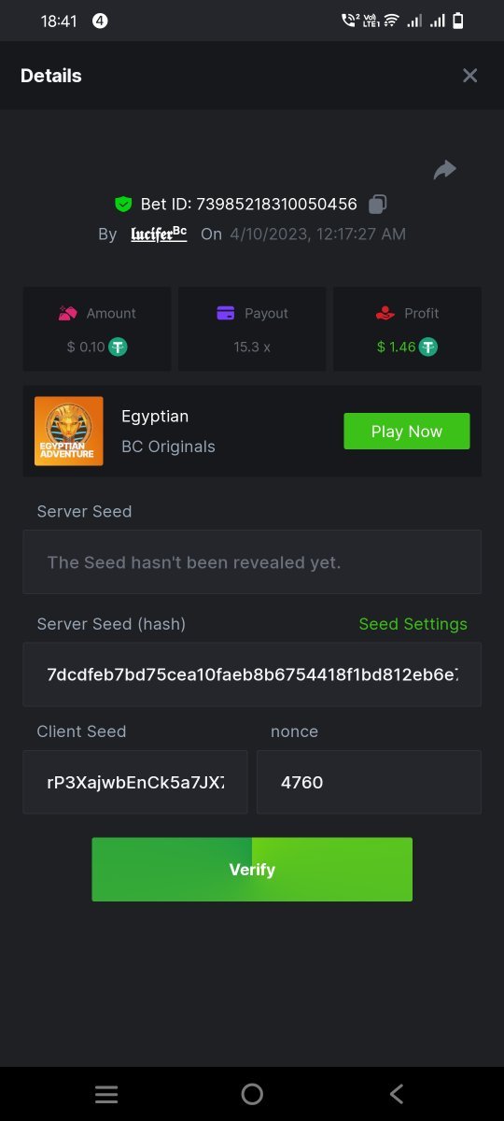This screenshot has height=1121, width=504.
Task: Tap the Android back arrow
Action: coord(397,1095)
